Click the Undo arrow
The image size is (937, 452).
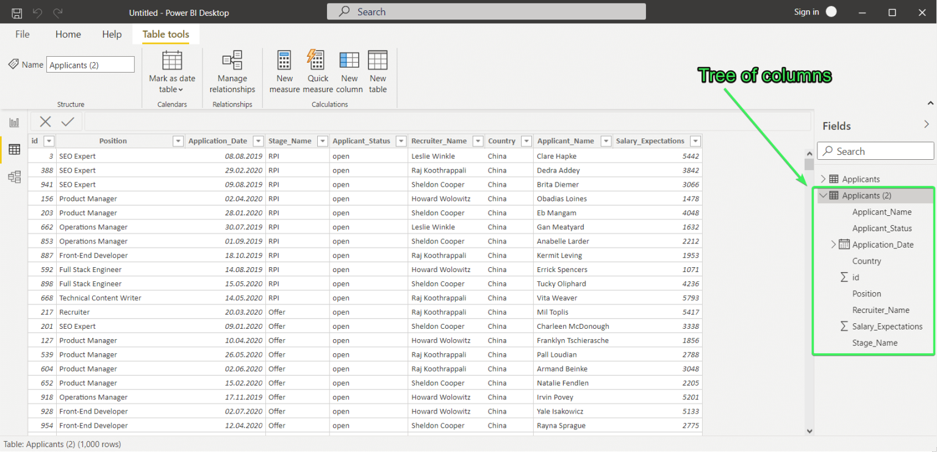pyautogui.click(x=38, y=12)
